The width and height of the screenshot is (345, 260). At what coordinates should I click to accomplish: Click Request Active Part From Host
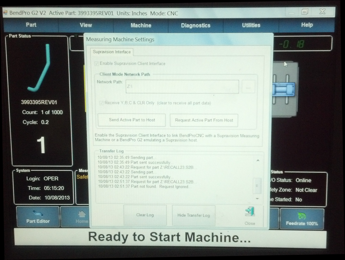(204, 120)
